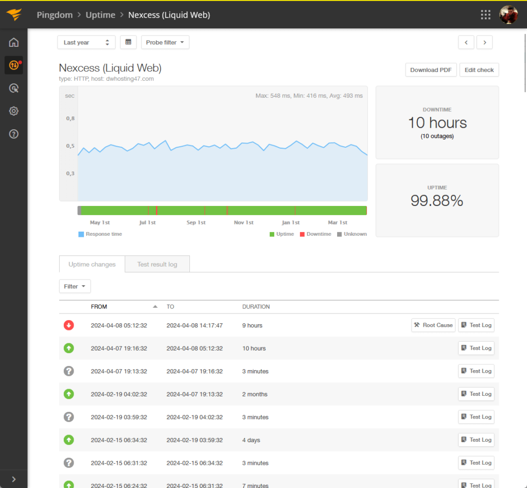Switch to the Test result log tab
Viewport: 527px width, 488px height.
coord(157,264)
